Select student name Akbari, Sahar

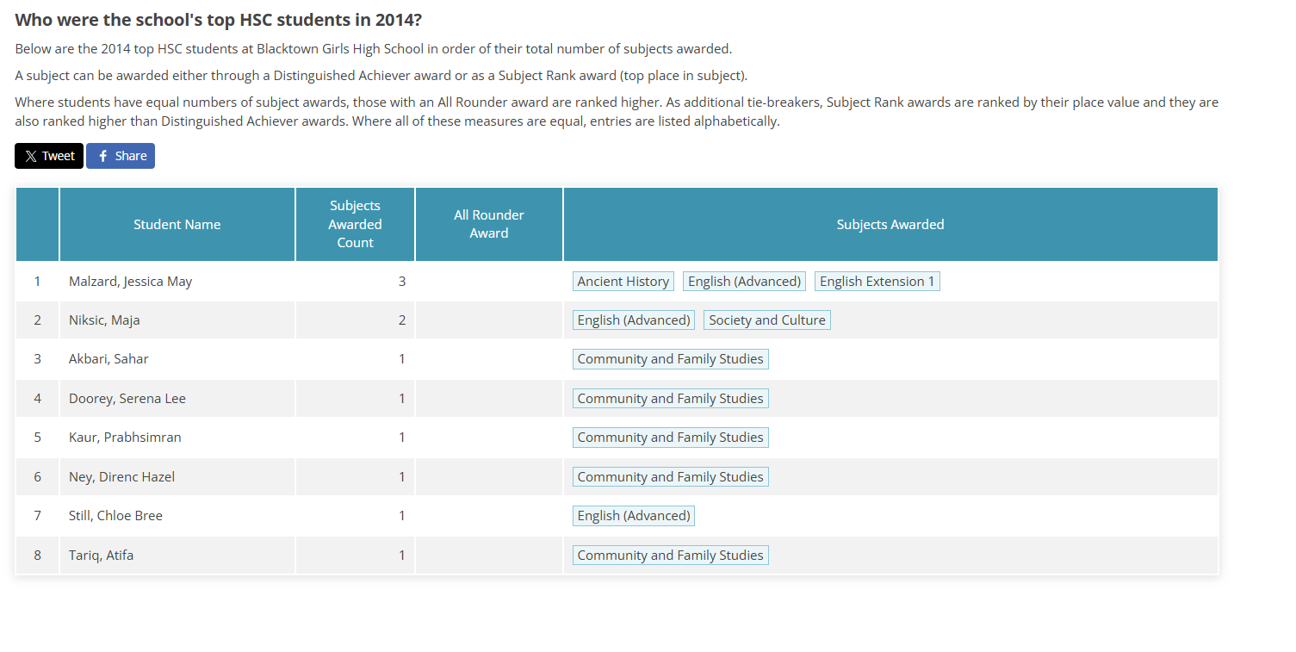(x=109, y=359)
